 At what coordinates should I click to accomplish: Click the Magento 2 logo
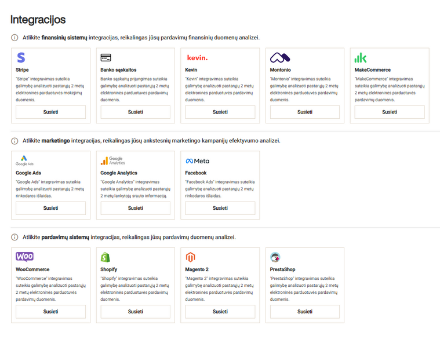click(190, 257)
